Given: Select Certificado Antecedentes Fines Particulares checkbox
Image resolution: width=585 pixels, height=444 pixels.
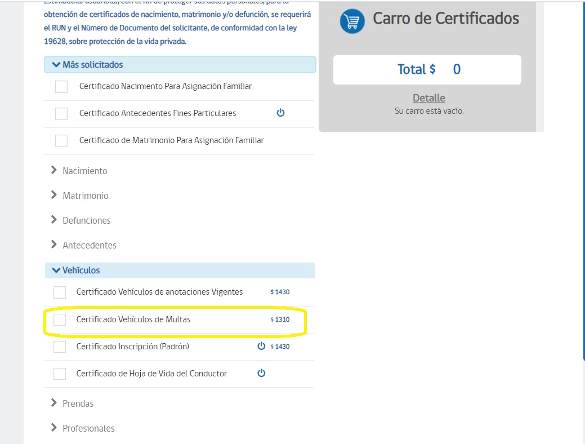Looking at the screenshot, I should [61, 114].
